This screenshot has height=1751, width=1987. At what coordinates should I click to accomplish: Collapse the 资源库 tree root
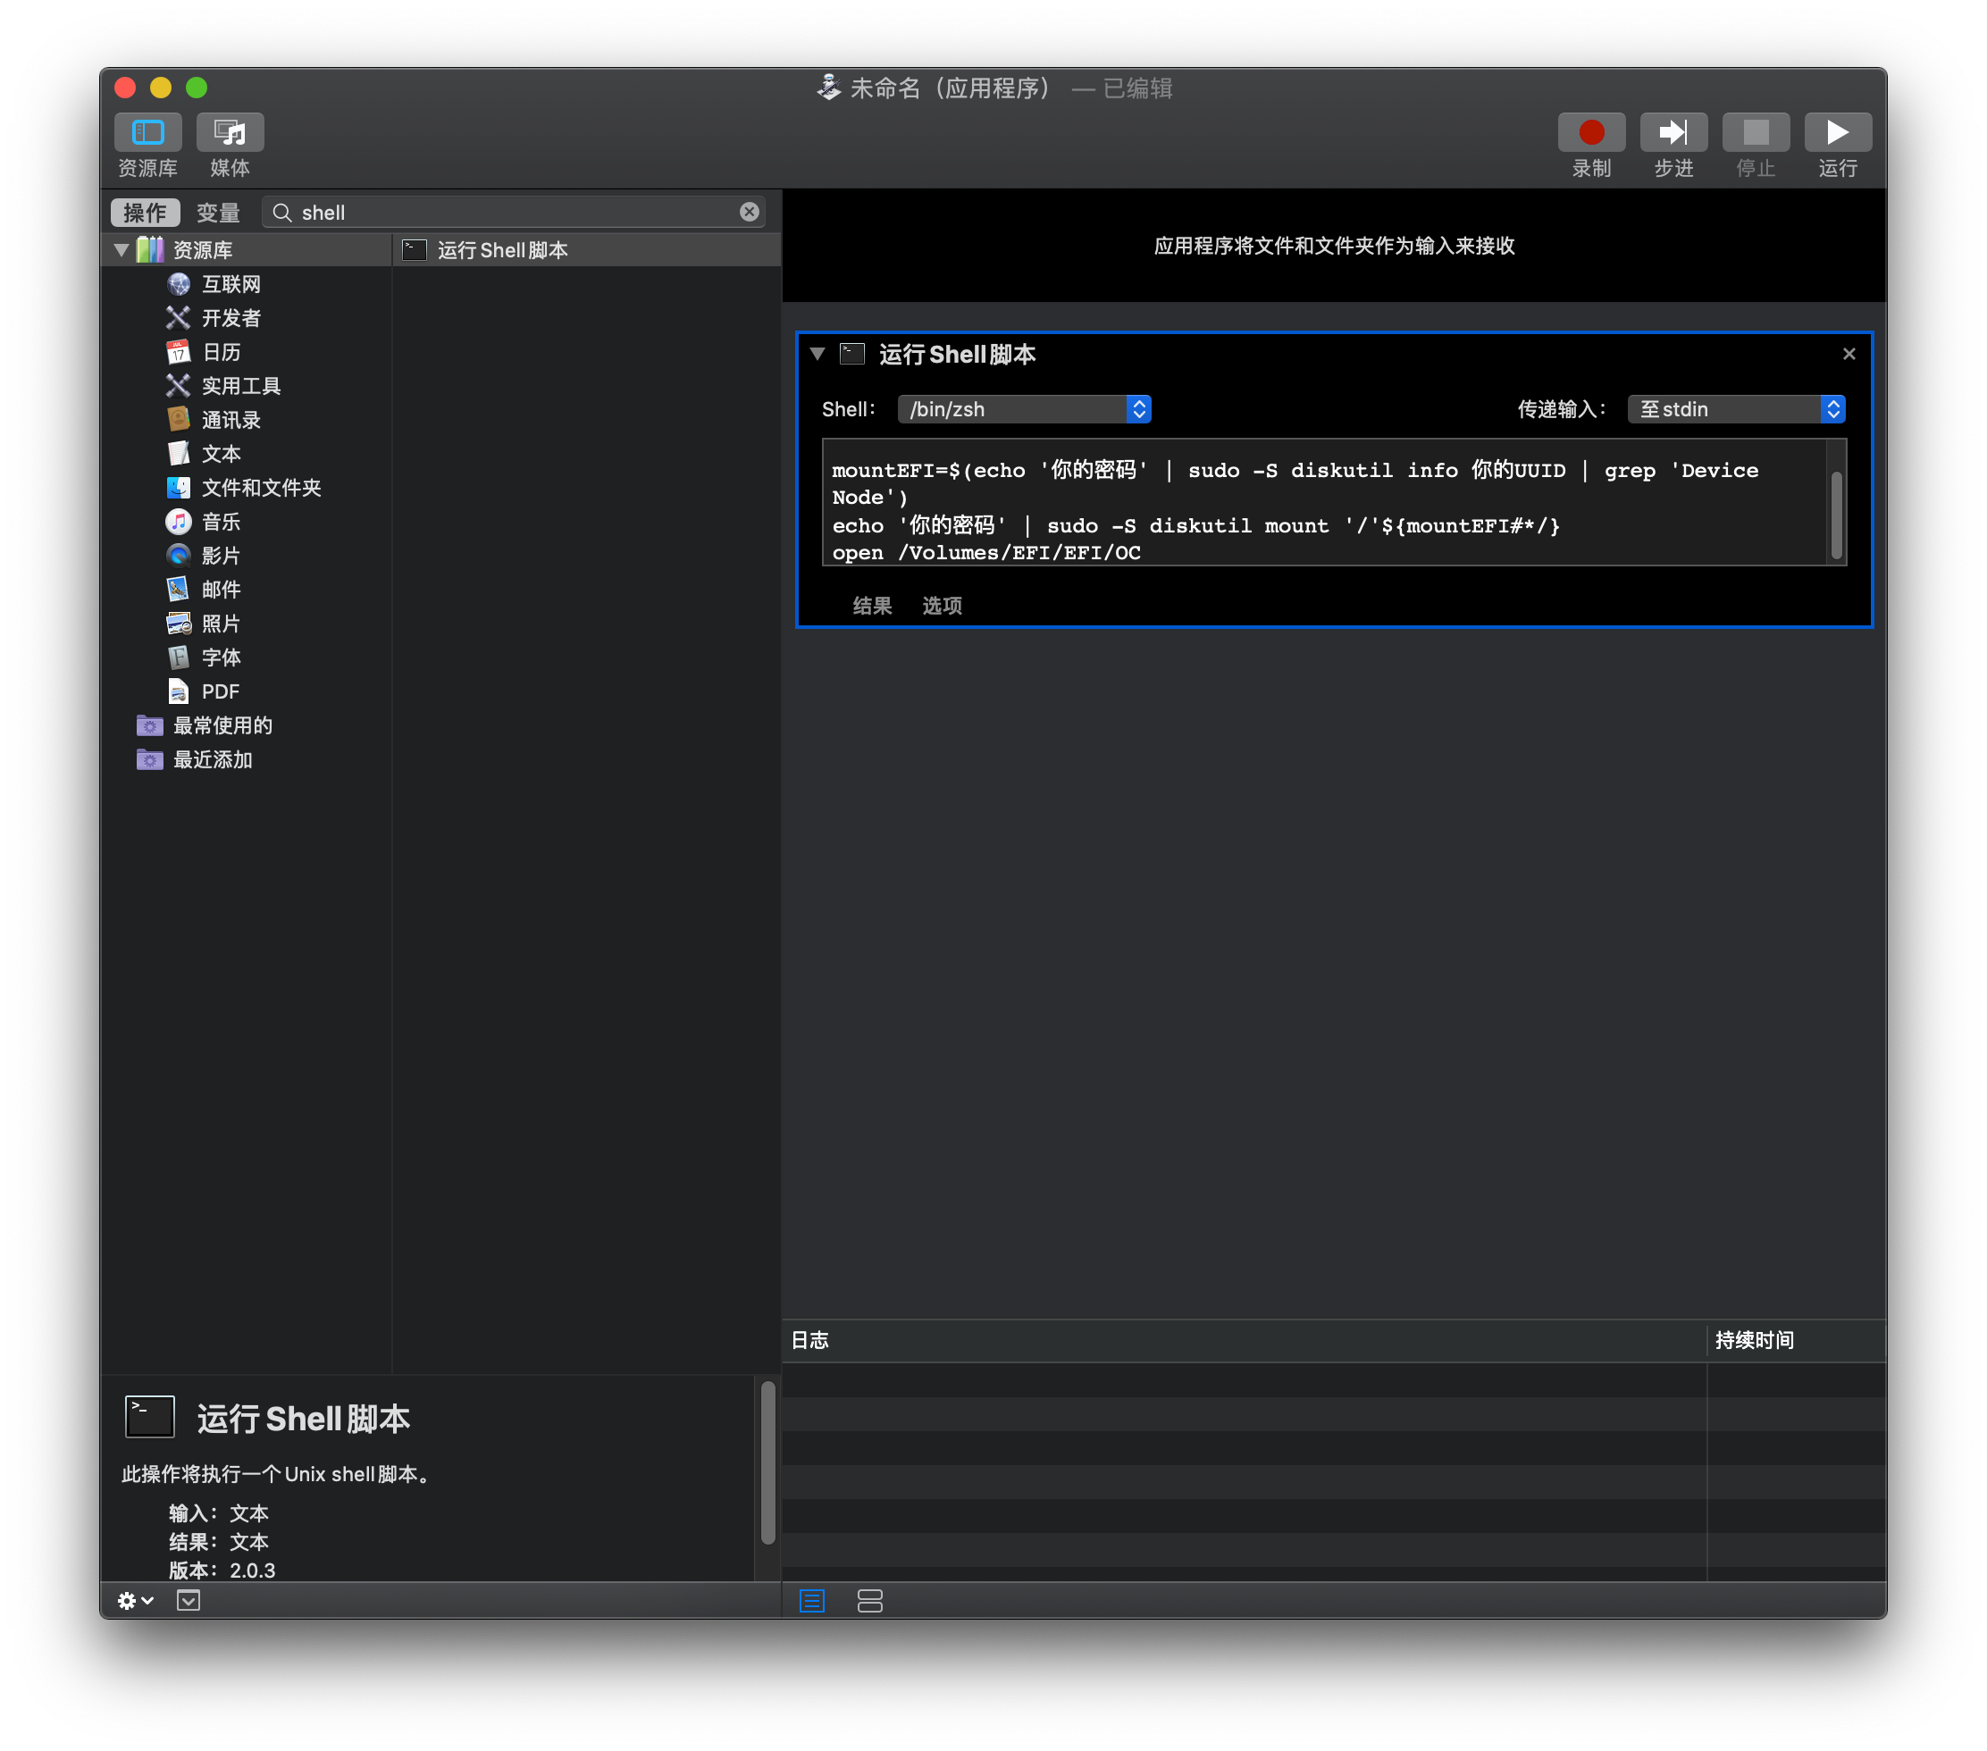click(122, 250)
